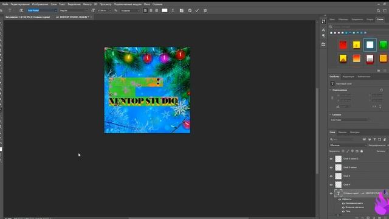389x219 pixels.
Task: Click XENTOP STUDIO text on canvas
Action: [x=143, y=101]
